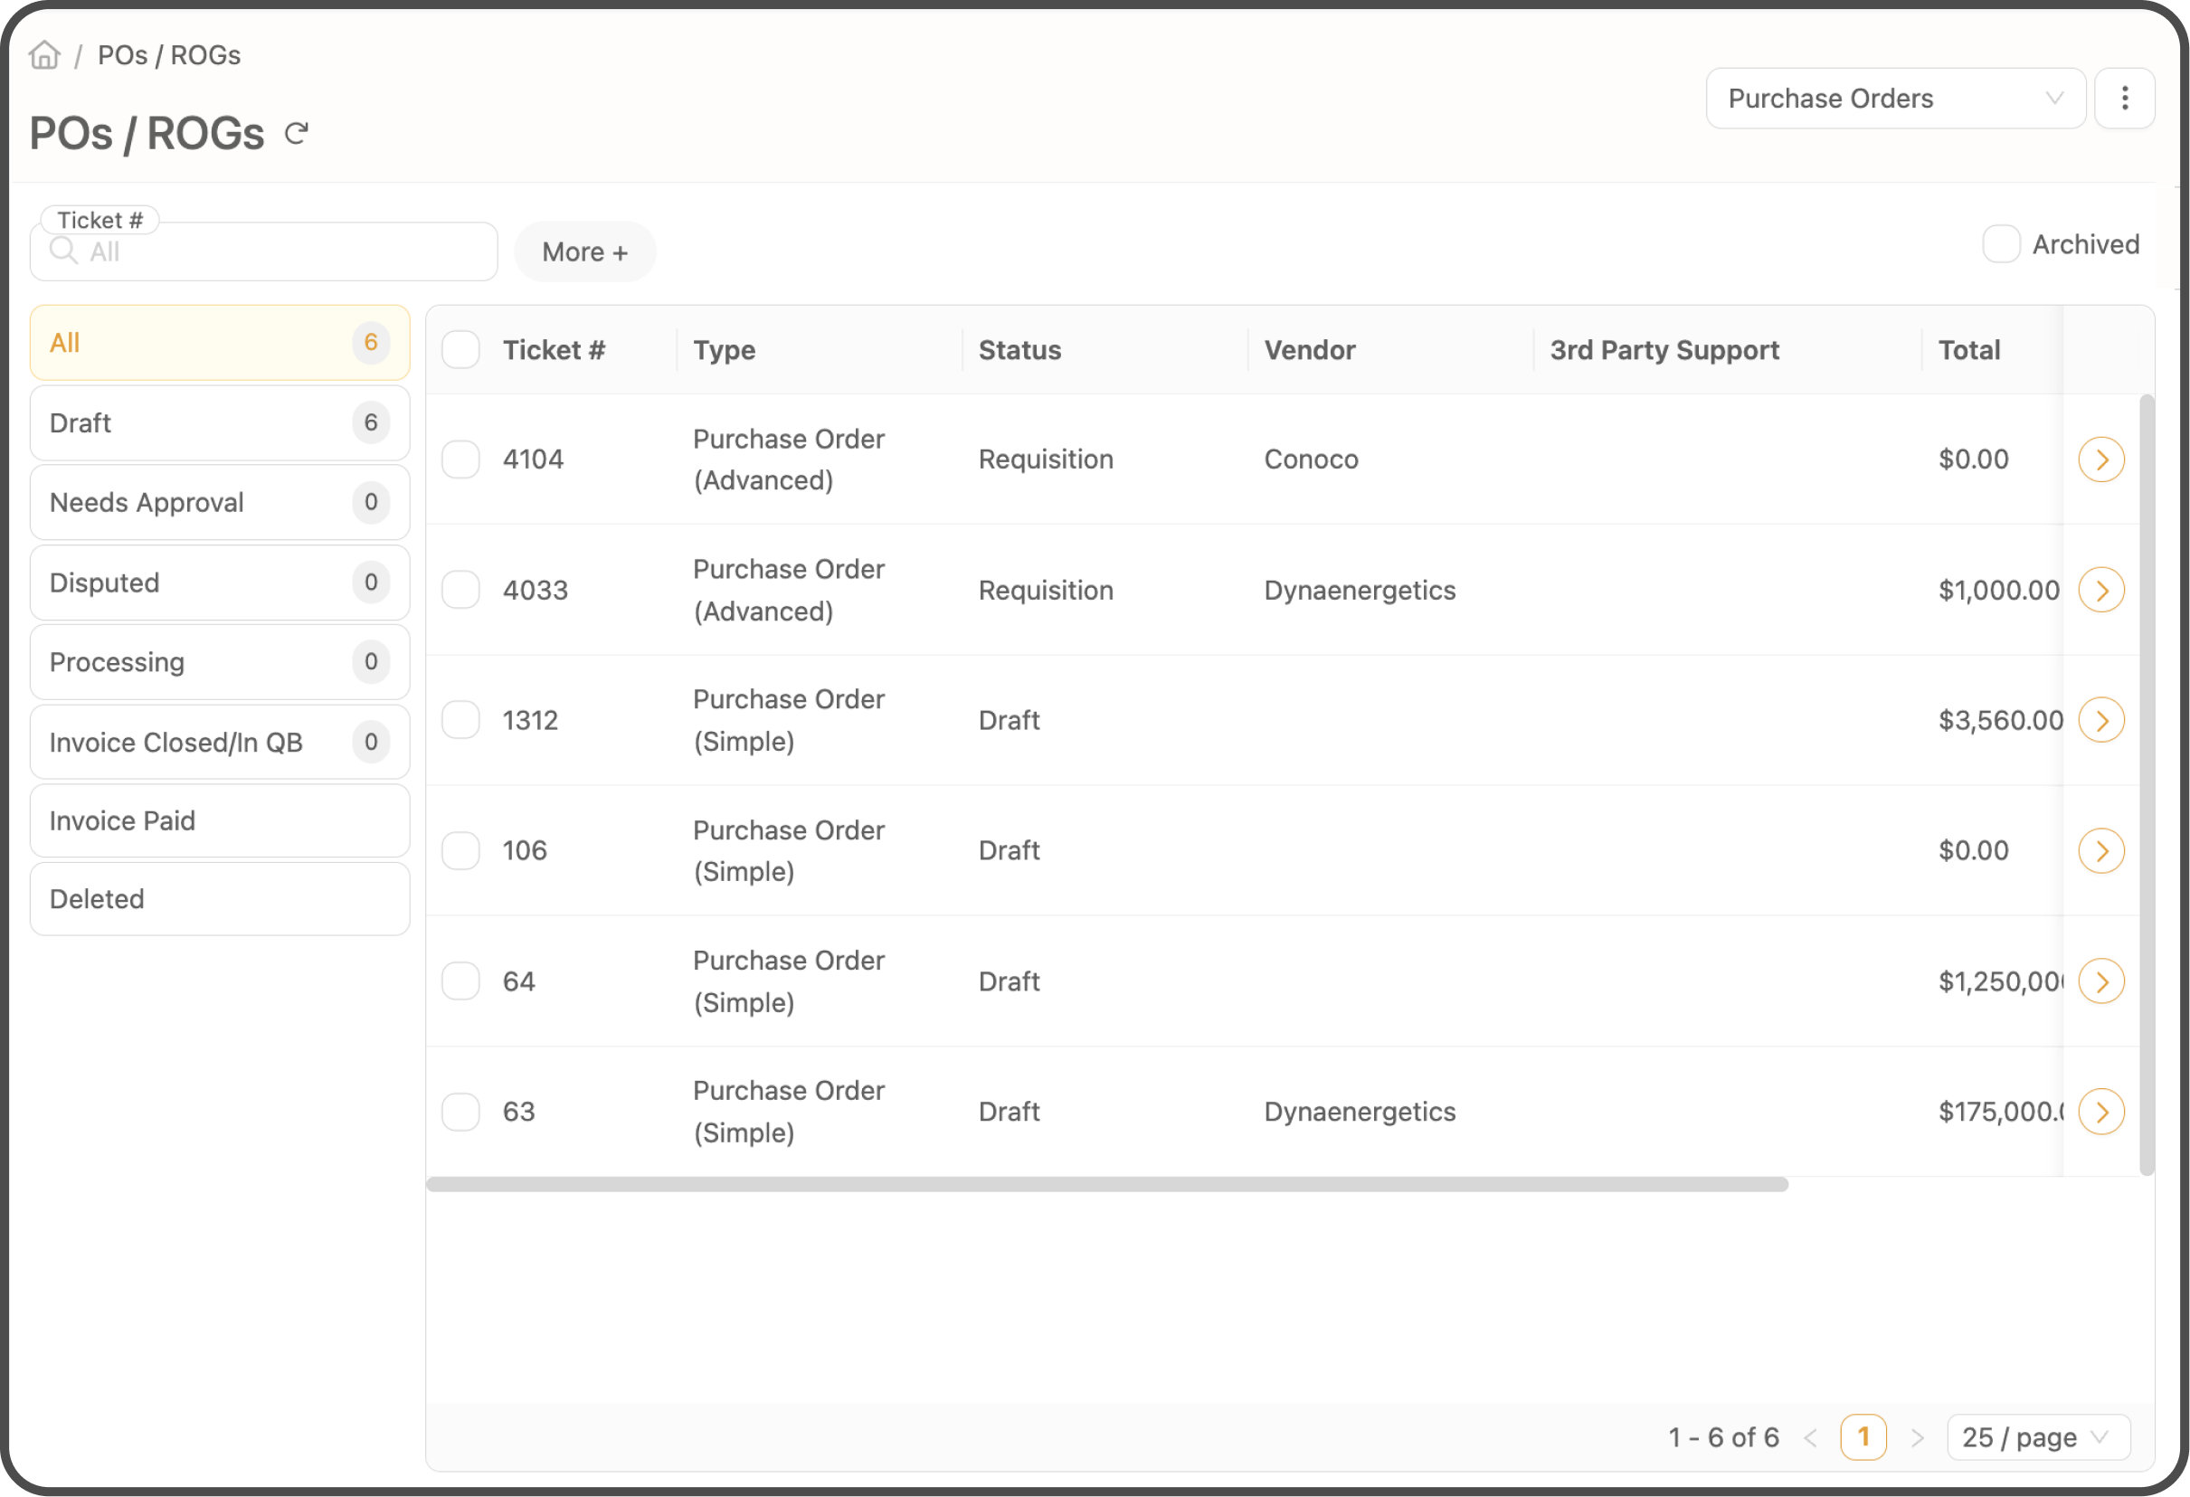
Task: Click page number 1 button
Action: click(1863, 1436)
